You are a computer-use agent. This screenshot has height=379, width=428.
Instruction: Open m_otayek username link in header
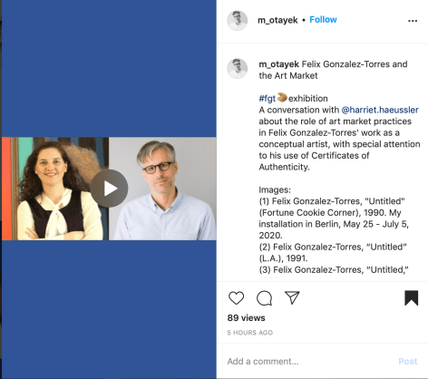pyautogui.click(x=277, y=20)
